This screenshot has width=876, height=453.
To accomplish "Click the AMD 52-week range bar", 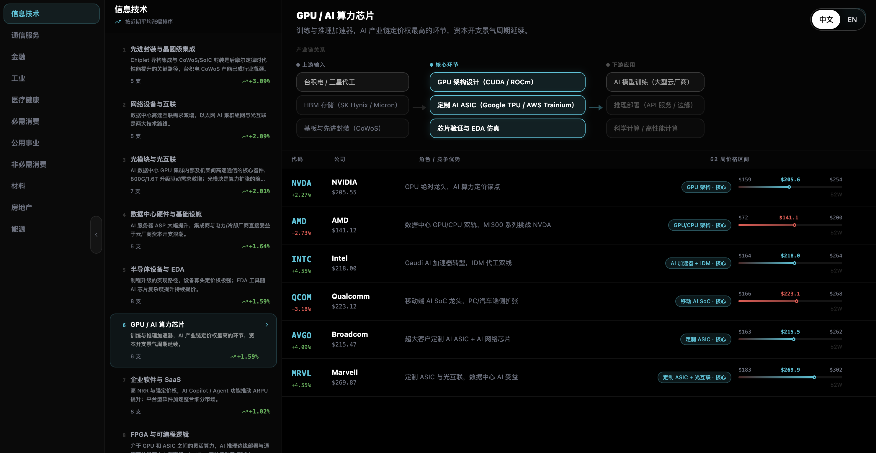I will pos(790,225).
